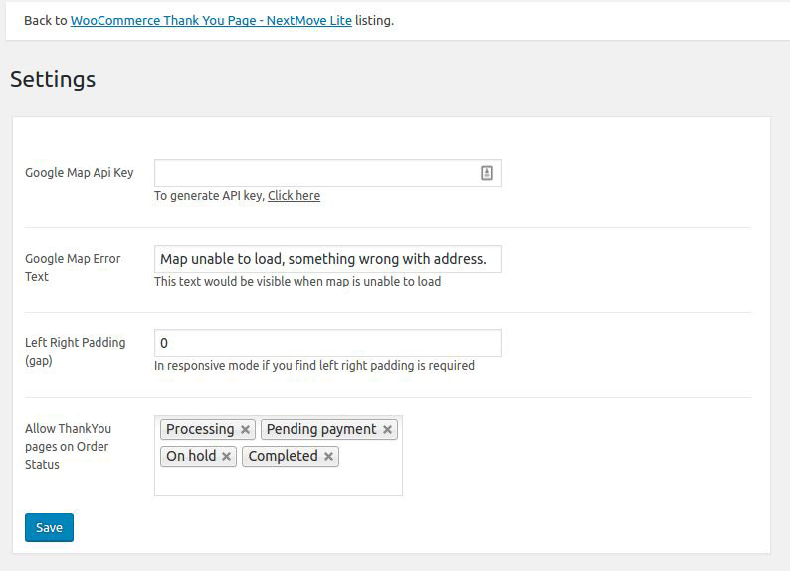Open the order status multi-select empty area
The image size is (790, 571).
279,482
